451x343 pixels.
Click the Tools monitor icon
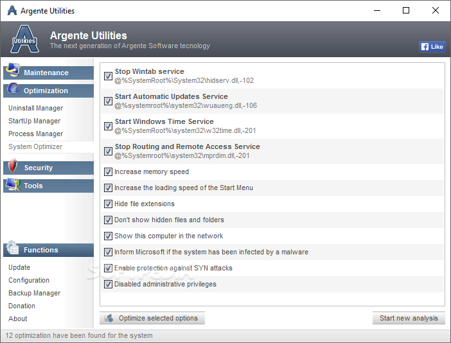(x=13, y=184)
